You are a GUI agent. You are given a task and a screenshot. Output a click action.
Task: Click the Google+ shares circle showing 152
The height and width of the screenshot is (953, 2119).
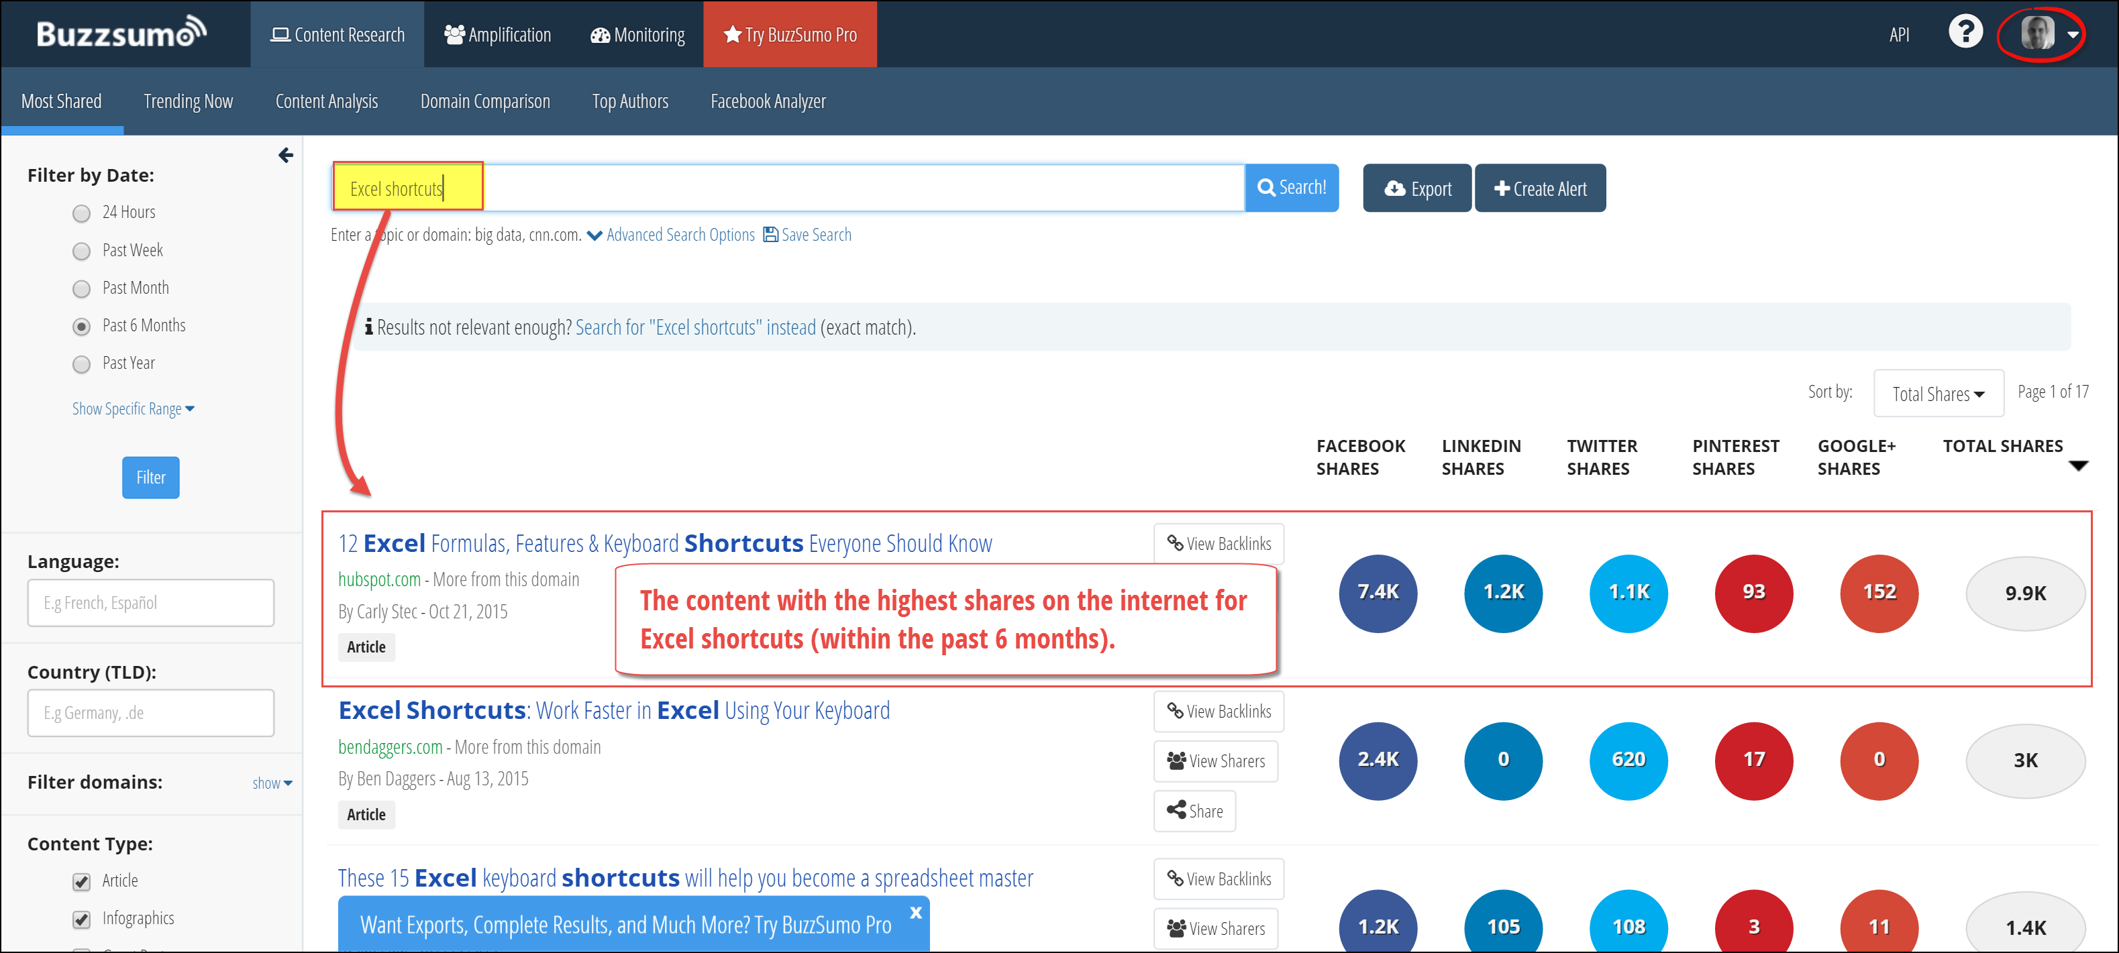[1879, 593]
